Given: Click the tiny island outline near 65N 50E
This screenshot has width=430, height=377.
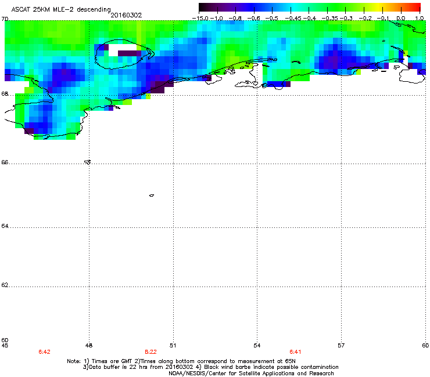Looking at the screenshot, I should (x=152, y=195).
